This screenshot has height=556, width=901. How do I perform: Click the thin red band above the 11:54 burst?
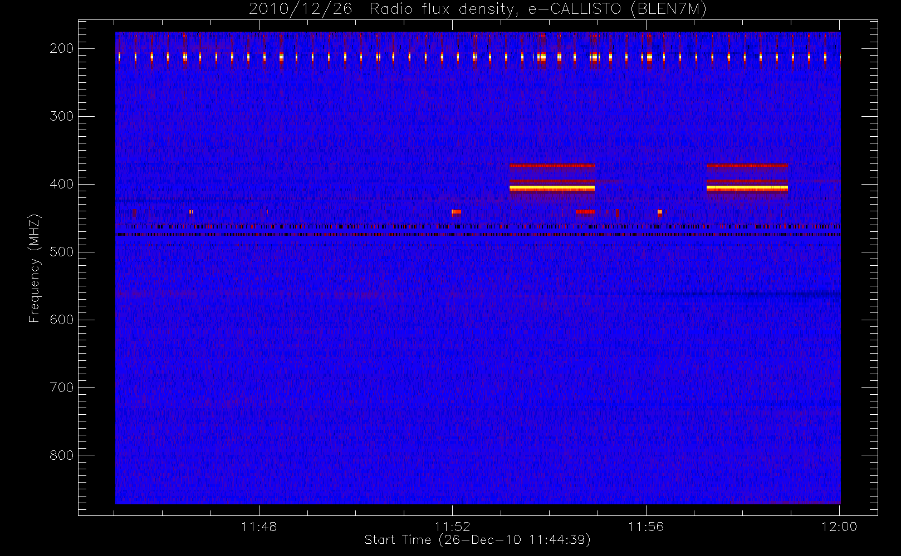(x=552, y=165)
